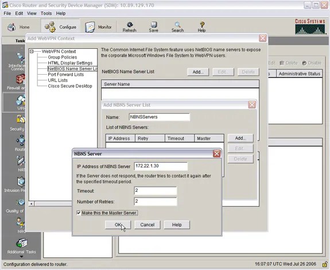Cancel the NBNS Server dialog
Viewport: 330px width, 270px height.
(147, 225)
